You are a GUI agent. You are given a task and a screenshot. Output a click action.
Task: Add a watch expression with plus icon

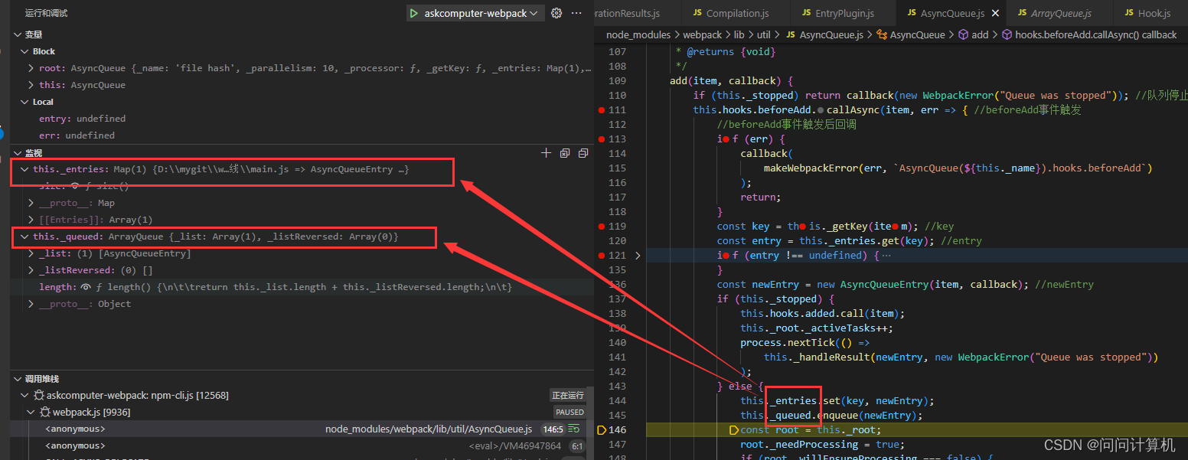[546, 153]
